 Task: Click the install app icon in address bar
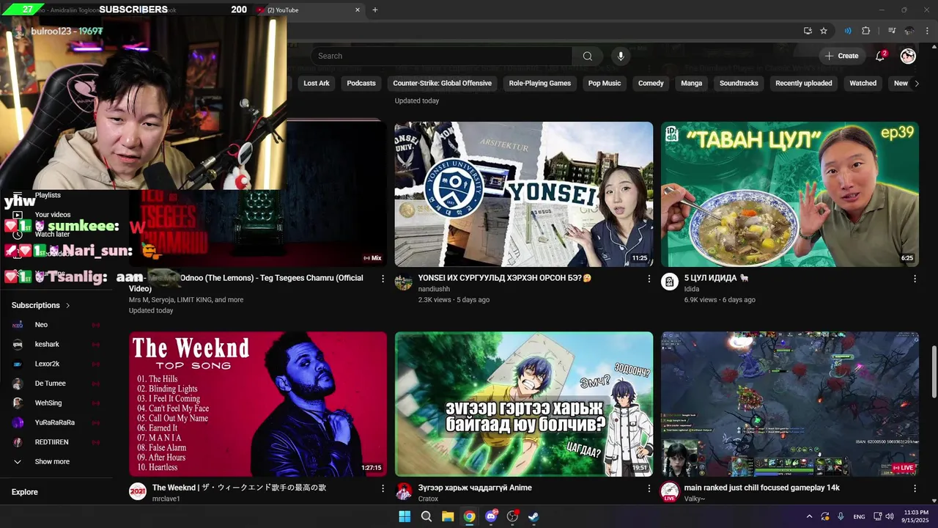(x=808, y=31)
